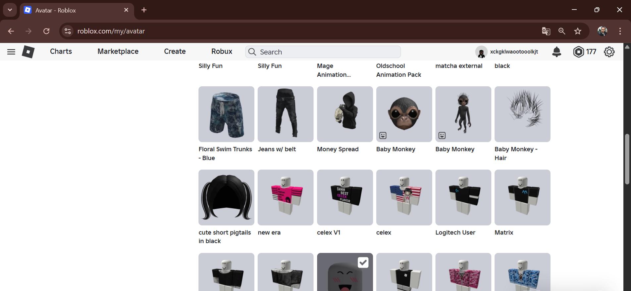Equip the Floral Swim Trunks - Blue item
The height and width of the screenshot is (291, 631).
pos(226,114)
